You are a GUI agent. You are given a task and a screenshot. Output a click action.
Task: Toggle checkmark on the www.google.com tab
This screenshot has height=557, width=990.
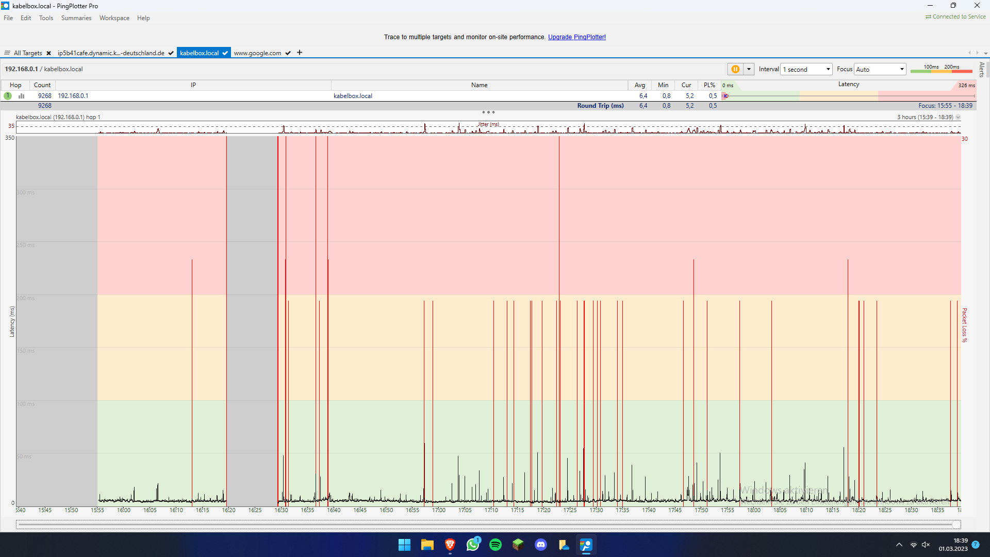click(x=288, y=53)
